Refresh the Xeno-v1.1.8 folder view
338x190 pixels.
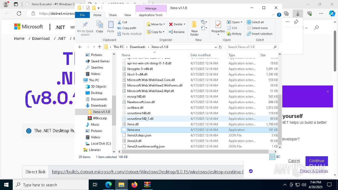[220, 47]
